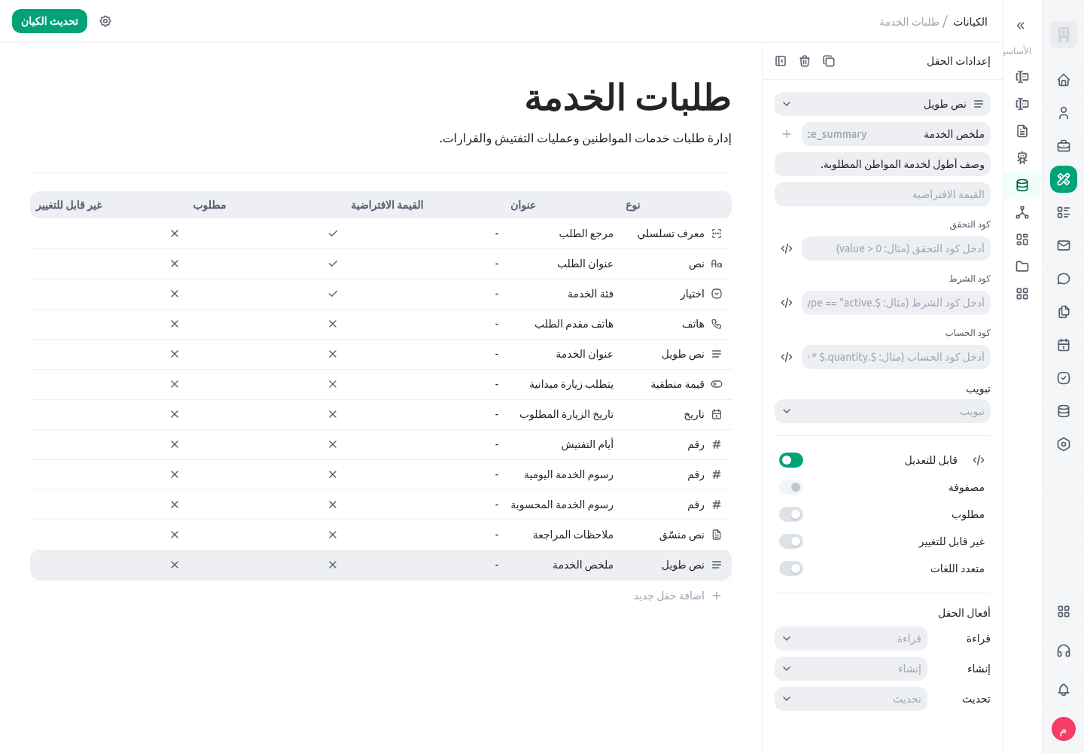Open the headset support icon

1064,651
